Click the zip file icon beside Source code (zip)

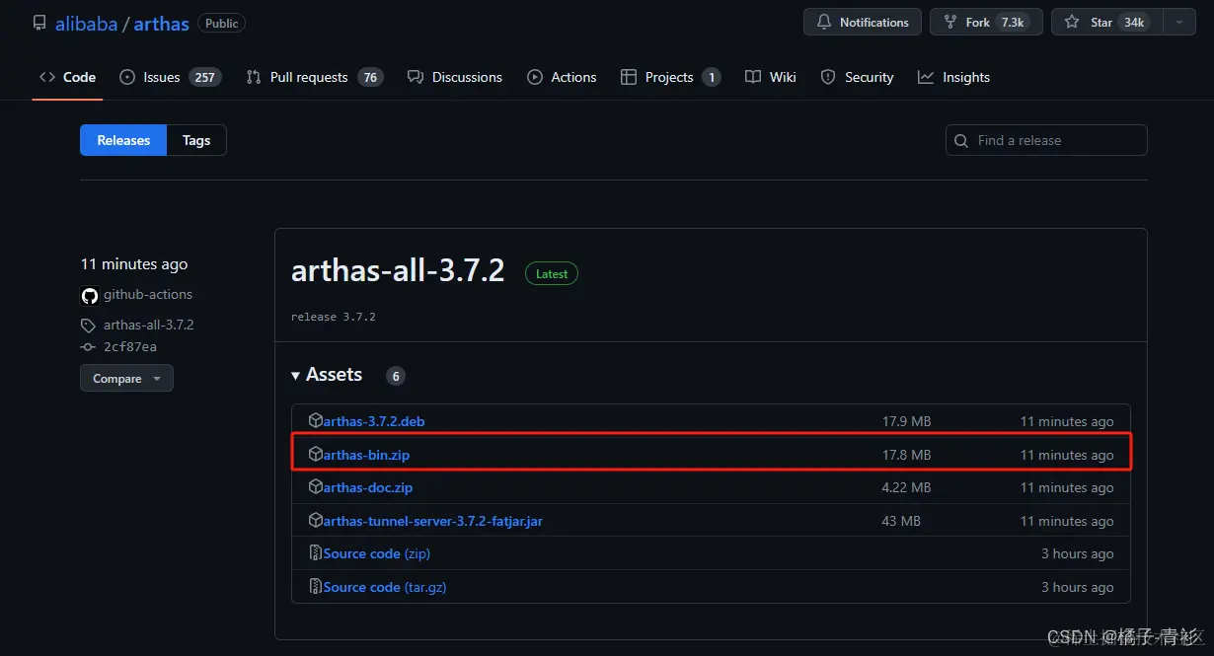(316, 552)
